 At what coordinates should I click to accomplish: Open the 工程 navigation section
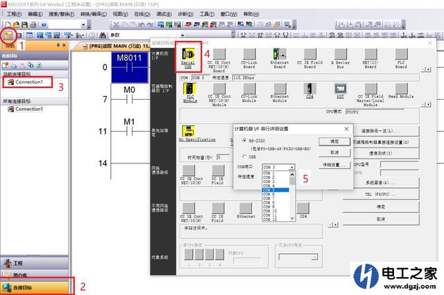pyautogui.click(x=34, y=263)
